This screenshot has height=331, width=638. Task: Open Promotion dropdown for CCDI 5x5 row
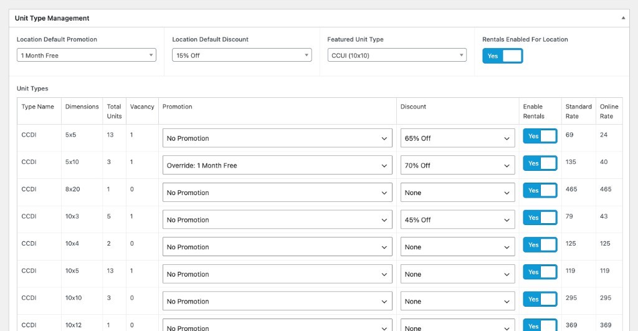[277, 138]
